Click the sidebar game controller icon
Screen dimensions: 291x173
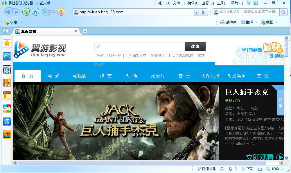[7, 108]
